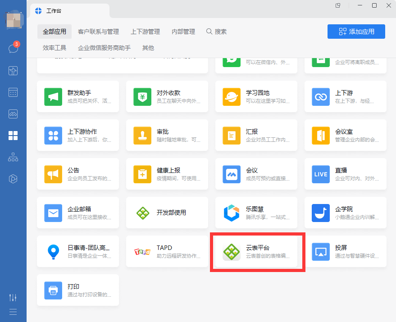Switch to 上下游管理 tab
The width and height of the screenshot is (396, 322).
pyautogui.click(x=145, y=32)
